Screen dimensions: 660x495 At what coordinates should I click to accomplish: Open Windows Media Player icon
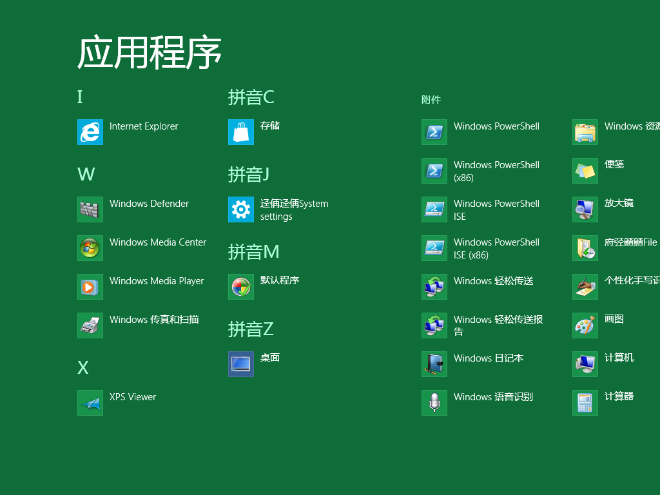tap(90, 287)
